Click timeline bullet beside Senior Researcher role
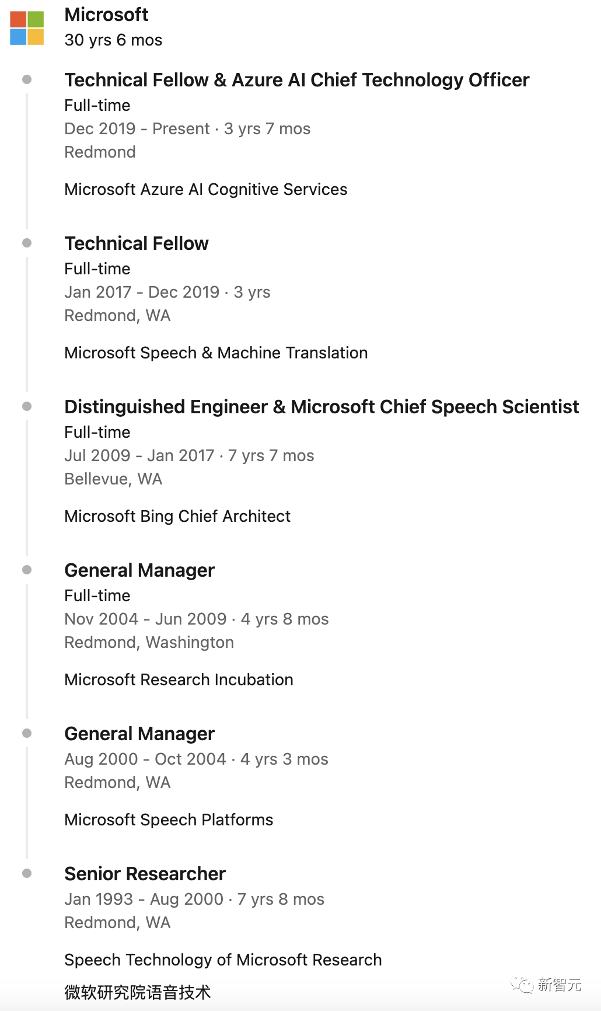 coord(27,873)
